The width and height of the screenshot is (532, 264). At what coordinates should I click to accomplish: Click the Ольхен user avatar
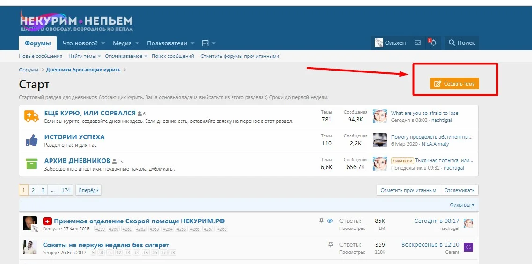click(x=379, y=43)
